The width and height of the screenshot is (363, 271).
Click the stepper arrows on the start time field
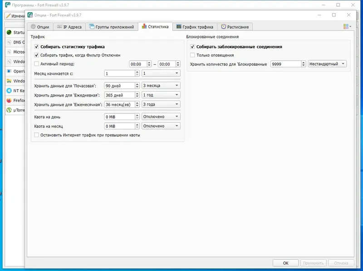coord(149,64)
